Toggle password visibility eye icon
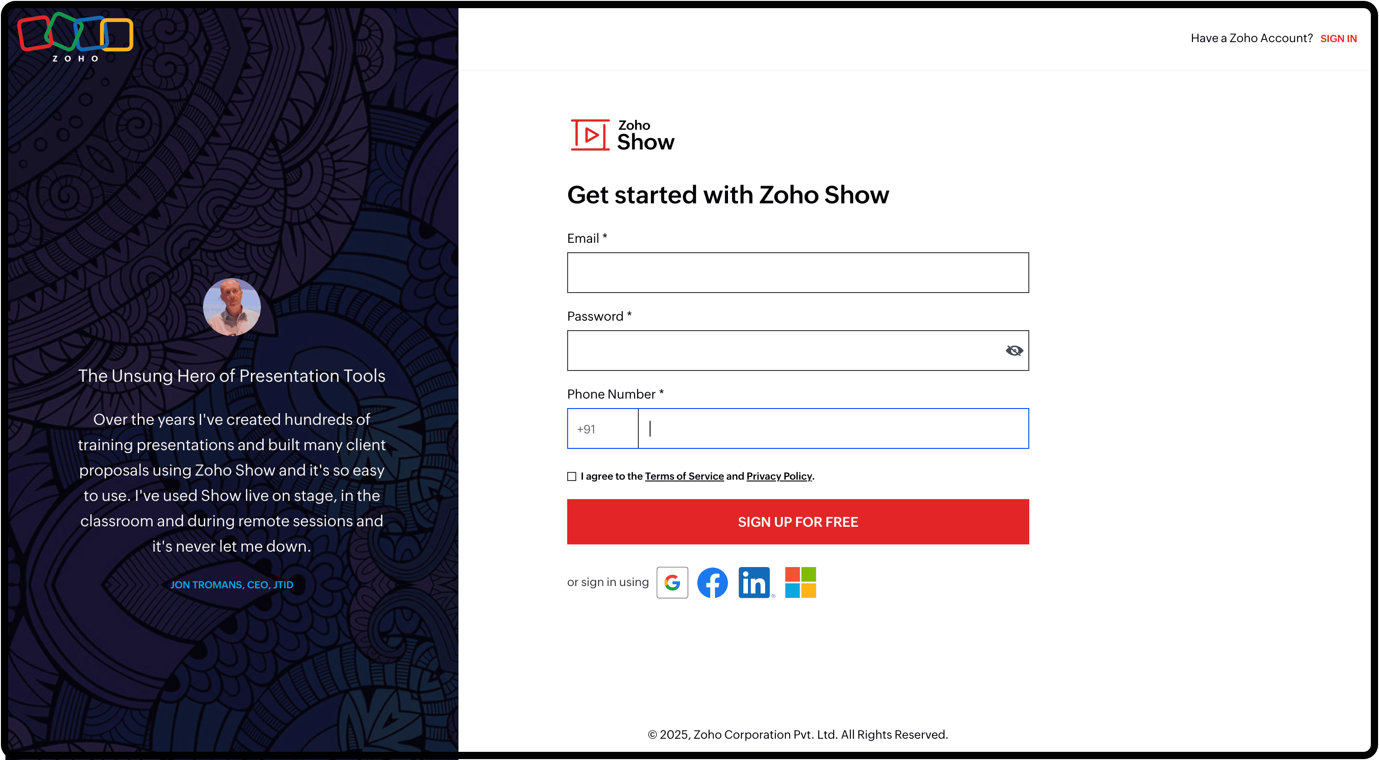Screen dimensions: 1379x760 pos(1014,351)
